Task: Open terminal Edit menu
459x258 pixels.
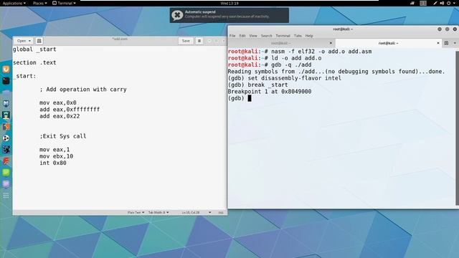Action: tap(242, 36)
